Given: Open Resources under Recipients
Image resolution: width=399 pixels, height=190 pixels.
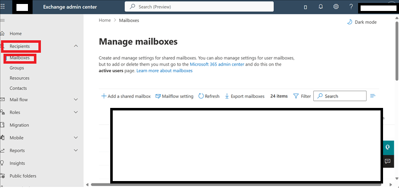Looking at the screenshot, I should [x=19, y=78].
